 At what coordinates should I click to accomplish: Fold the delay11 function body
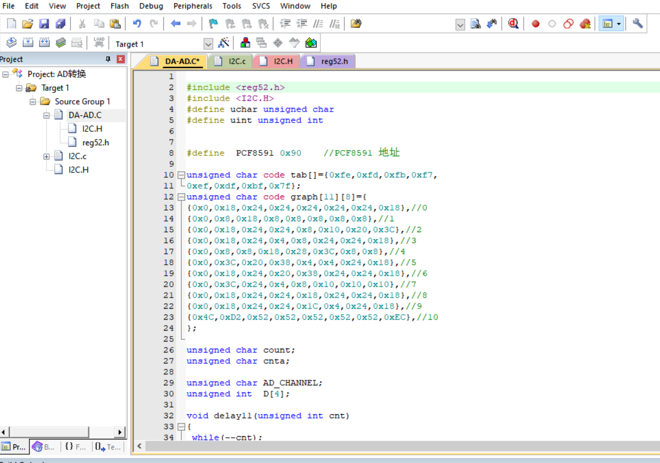(x=181, y=427)
